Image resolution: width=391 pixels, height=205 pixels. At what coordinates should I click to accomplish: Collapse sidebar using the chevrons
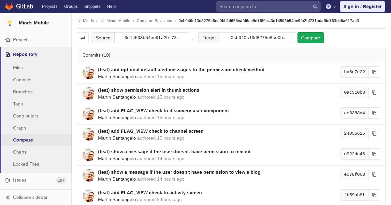[8, 197]
